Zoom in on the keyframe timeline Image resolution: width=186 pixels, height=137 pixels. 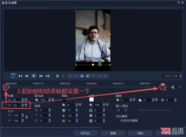tap(173, 87)
